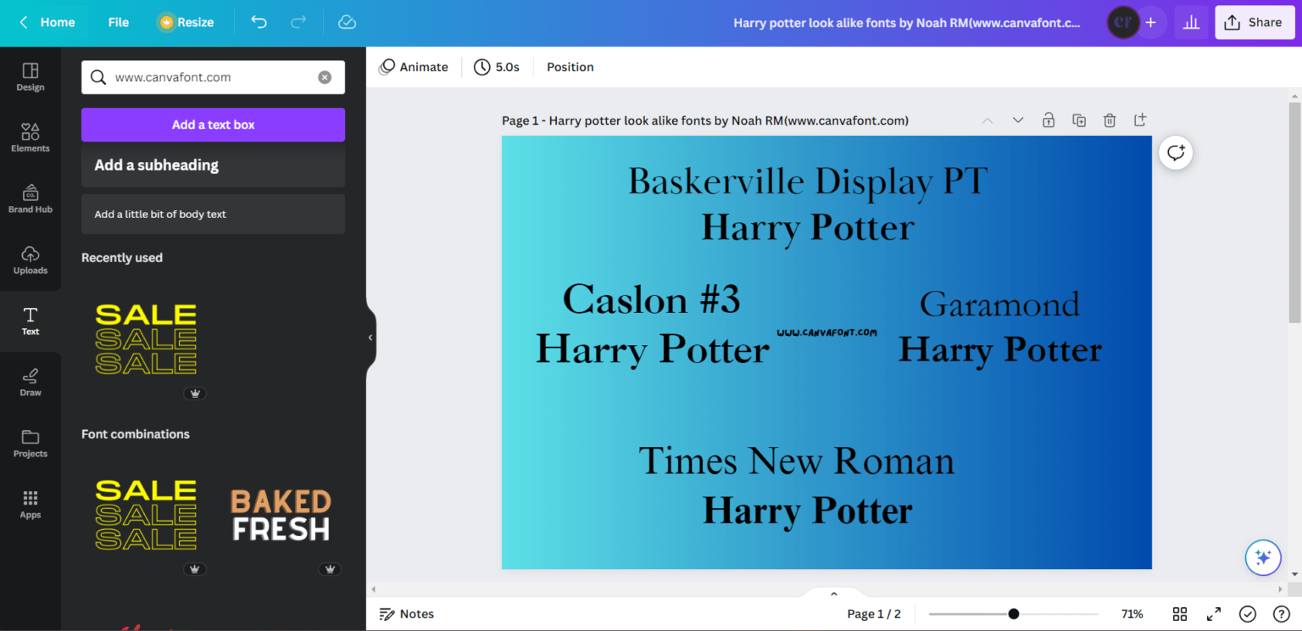Screen dimensions: 1302x631
Task: Open the Draw sidebar tab
Action: point(31,382)
